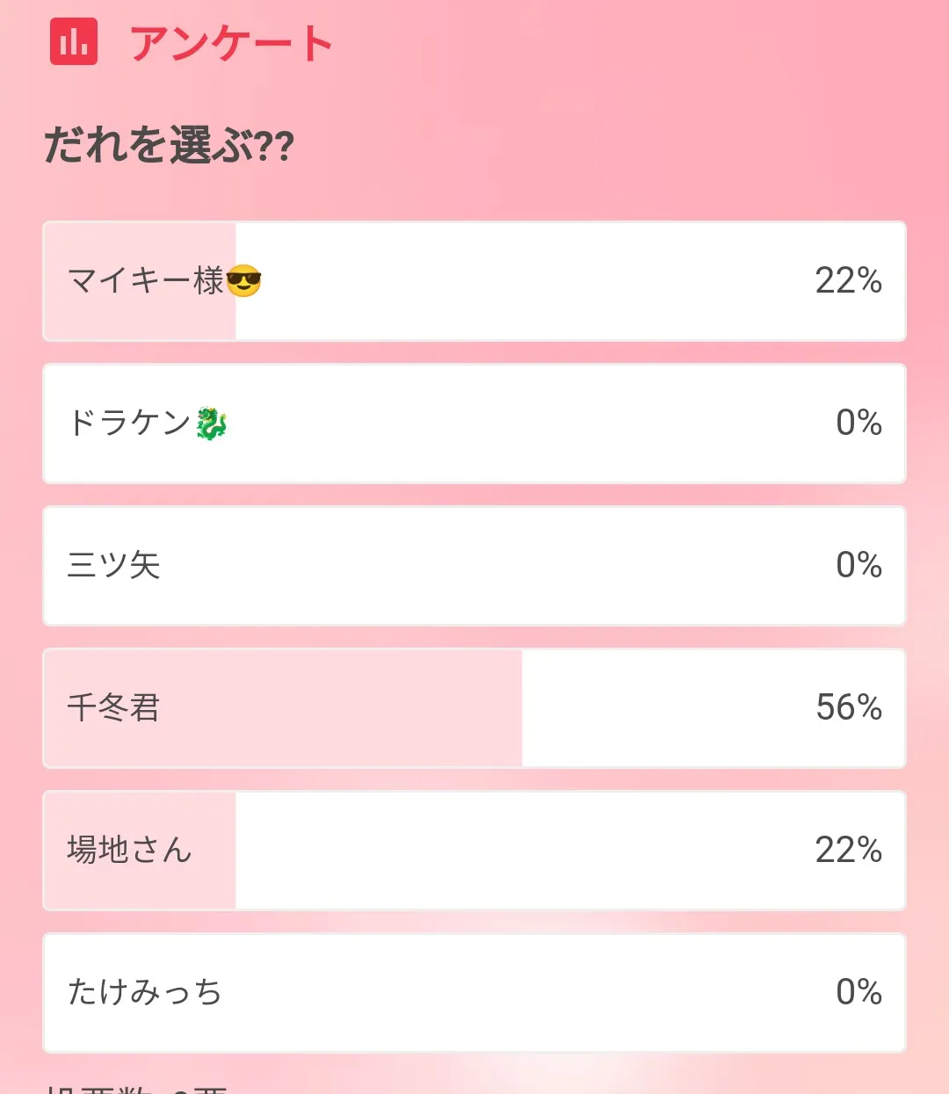The image size is (949, 1094).
Task: Click the 22% result for マイキー様
Action: click(x=848, y=281)
